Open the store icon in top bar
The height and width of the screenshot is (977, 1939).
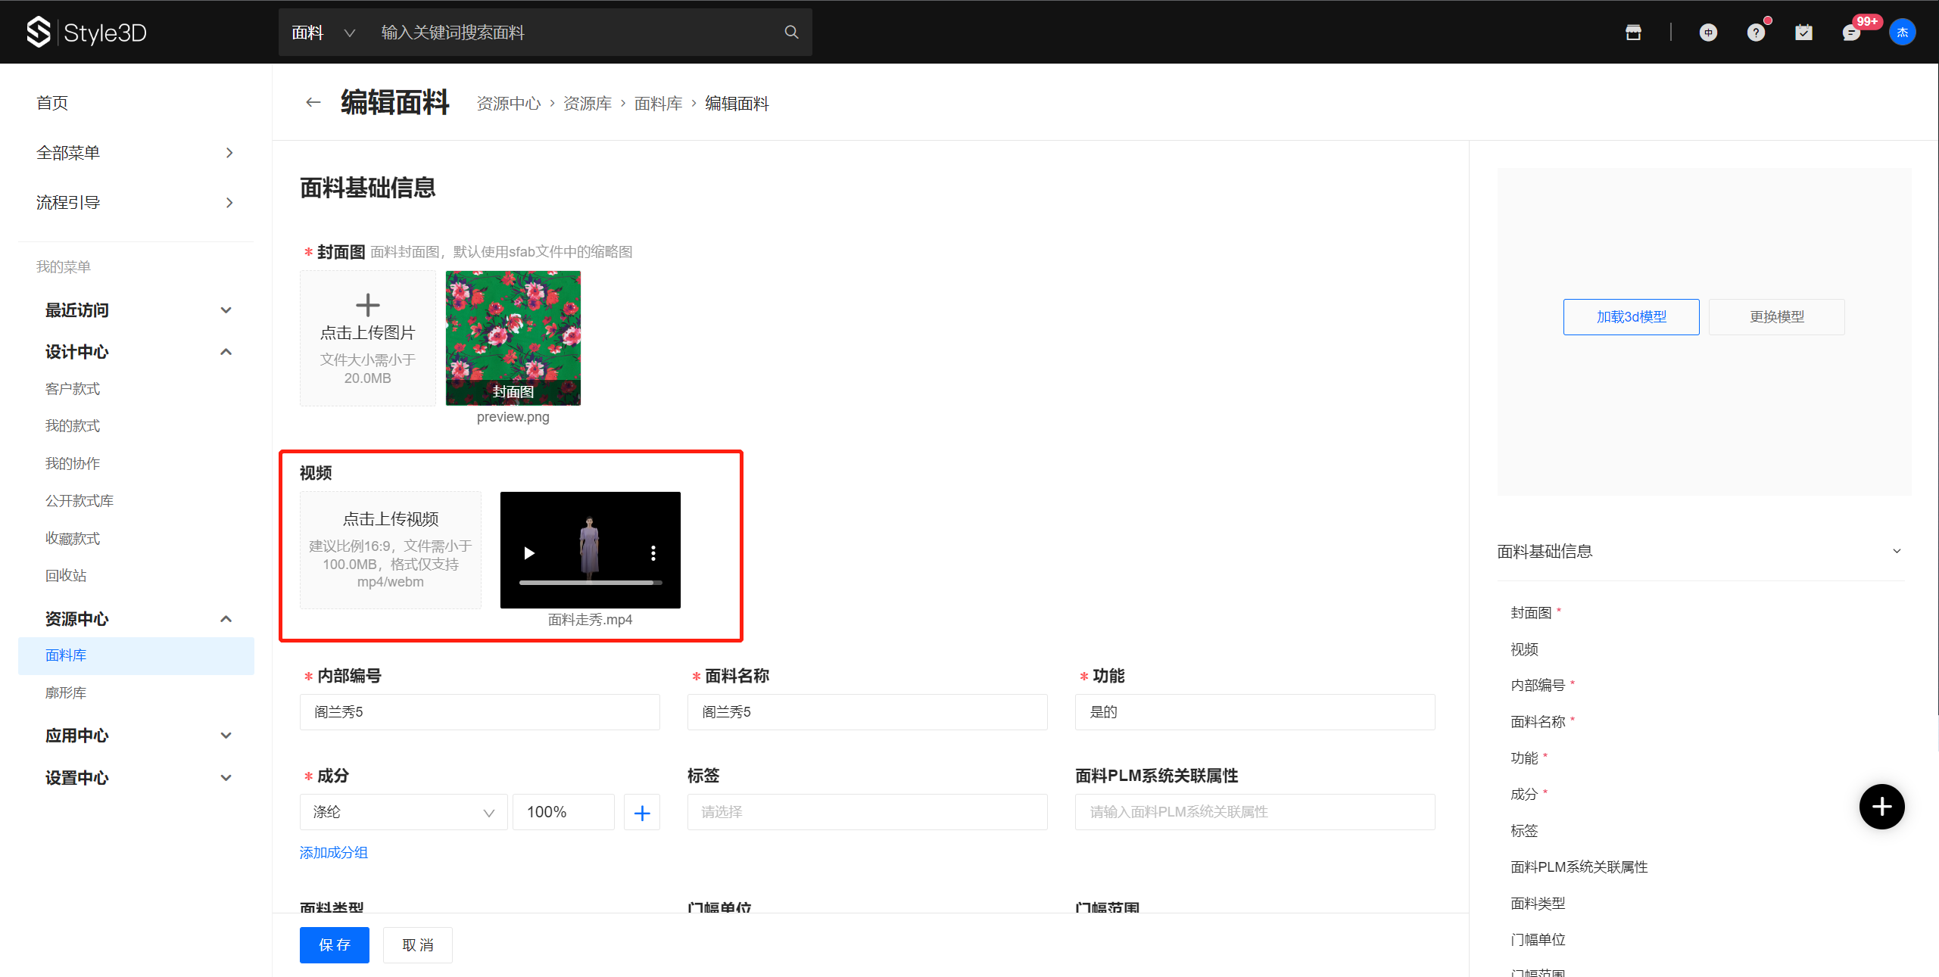pos(1633,32)
